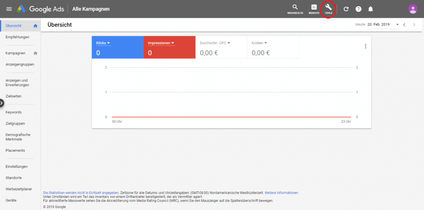Click the Weitere Informationen link
Screen dimensions: 424x210
(x=281, y=193)
